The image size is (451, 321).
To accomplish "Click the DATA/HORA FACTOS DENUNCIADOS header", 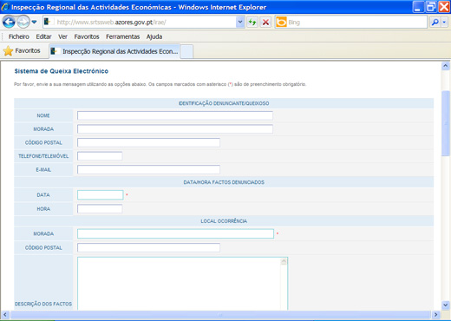I will [x=224, y=182].
